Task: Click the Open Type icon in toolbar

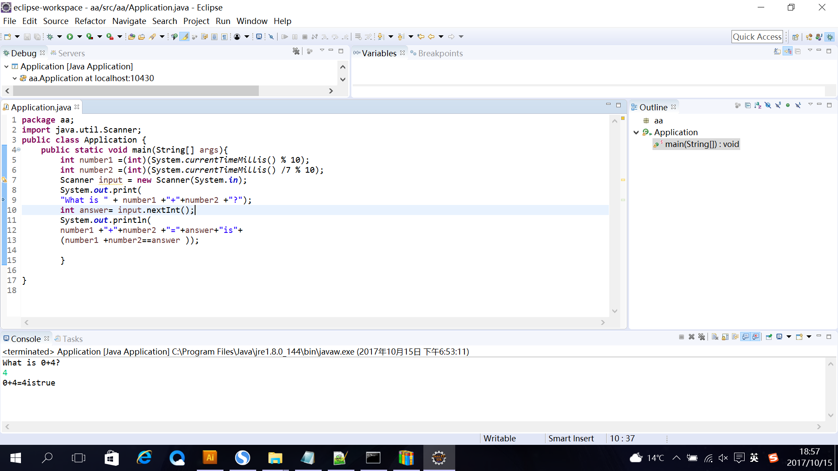Action: 131,37
